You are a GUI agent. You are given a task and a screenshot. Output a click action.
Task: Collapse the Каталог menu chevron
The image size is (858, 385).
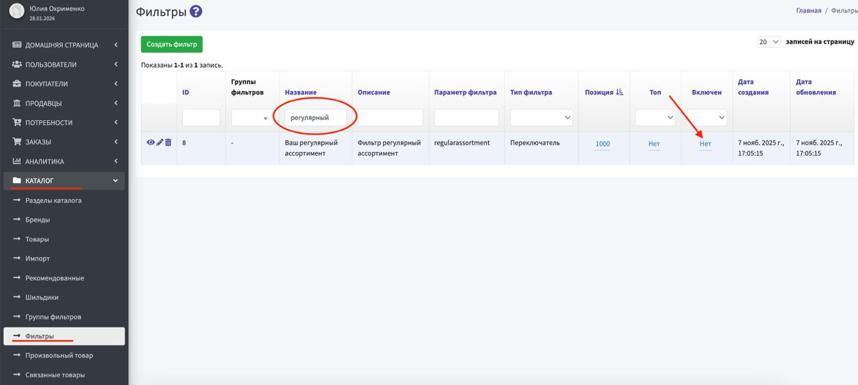pos(115,181)
